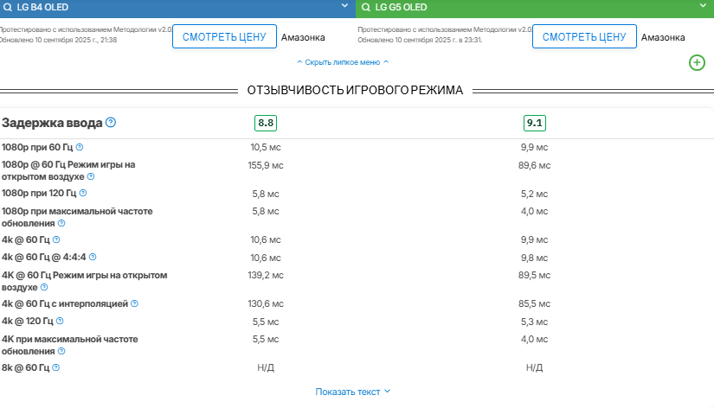Click help icon for 1080p при 60 Гц
714x408 pixels.
click(x=80, y=148)
